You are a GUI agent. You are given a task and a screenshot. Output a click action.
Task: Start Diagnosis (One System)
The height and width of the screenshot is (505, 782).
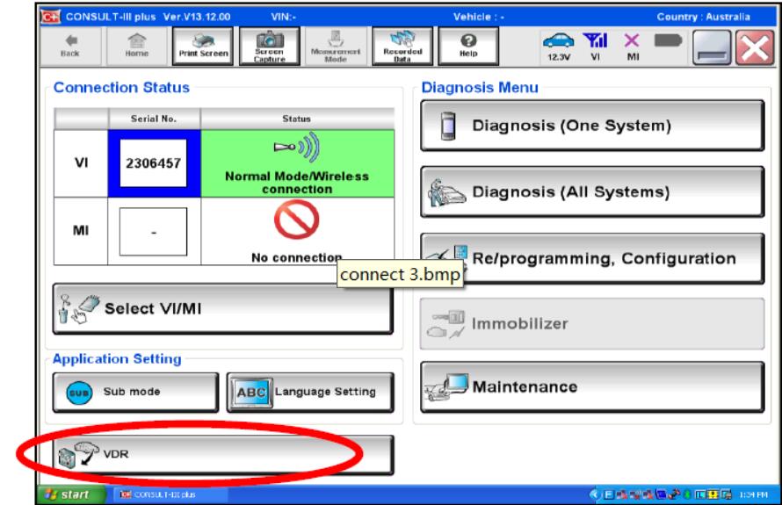(x=592, y=126)
